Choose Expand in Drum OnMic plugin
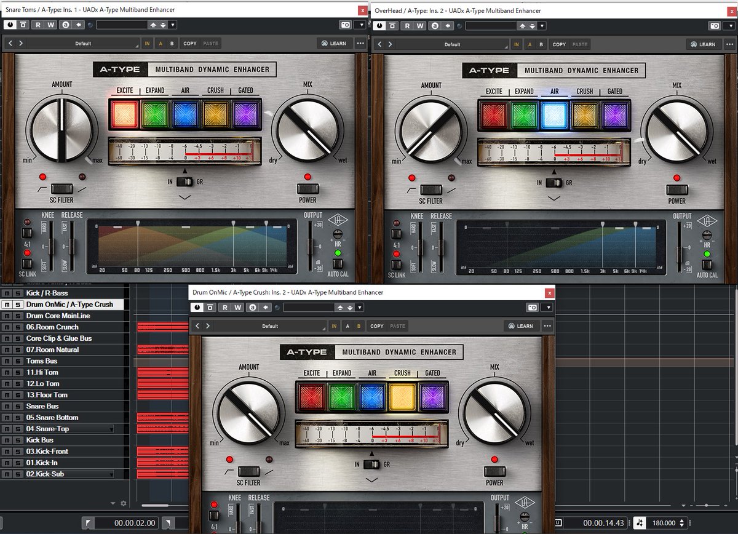 click(341, 397)
